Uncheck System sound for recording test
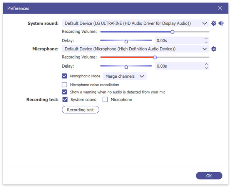The image size is (231, 187). (65, 100)
